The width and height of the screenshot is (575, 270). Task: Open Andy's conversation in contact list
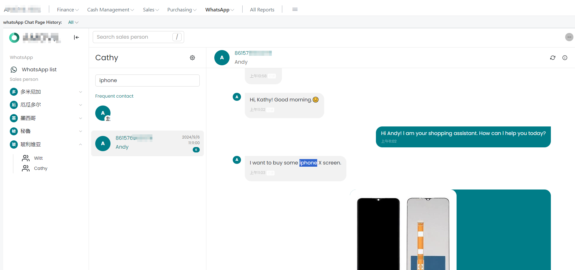click(x=147, y=143)
